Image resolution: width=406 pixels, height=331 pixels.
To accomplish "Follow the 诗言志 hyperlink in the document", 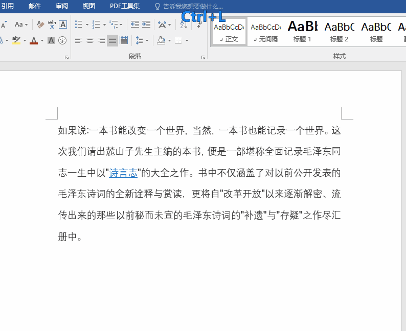I will coord(123,173).
